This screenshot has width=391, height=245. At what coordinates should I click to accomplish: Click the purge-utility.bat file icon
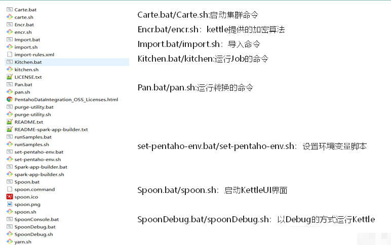point(10,107)
